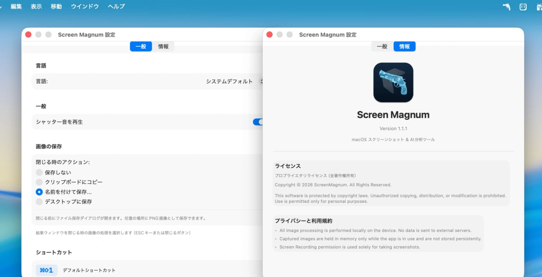542x277 pixels.
Task: Click the robot-face status icon in the menu bar
Action: coord(523,7)
